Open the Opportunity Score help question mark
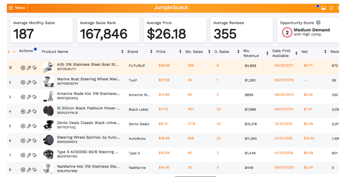Screen dimensions: 347x177 318,23
